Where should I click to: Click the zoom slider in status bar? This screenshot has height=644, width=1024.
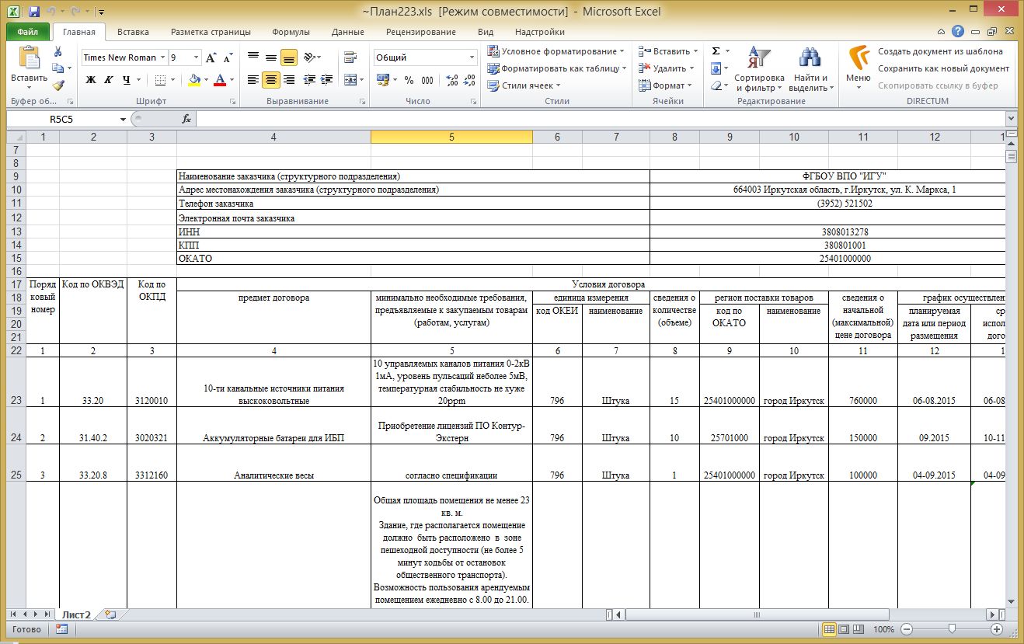[x=952, y=629]
